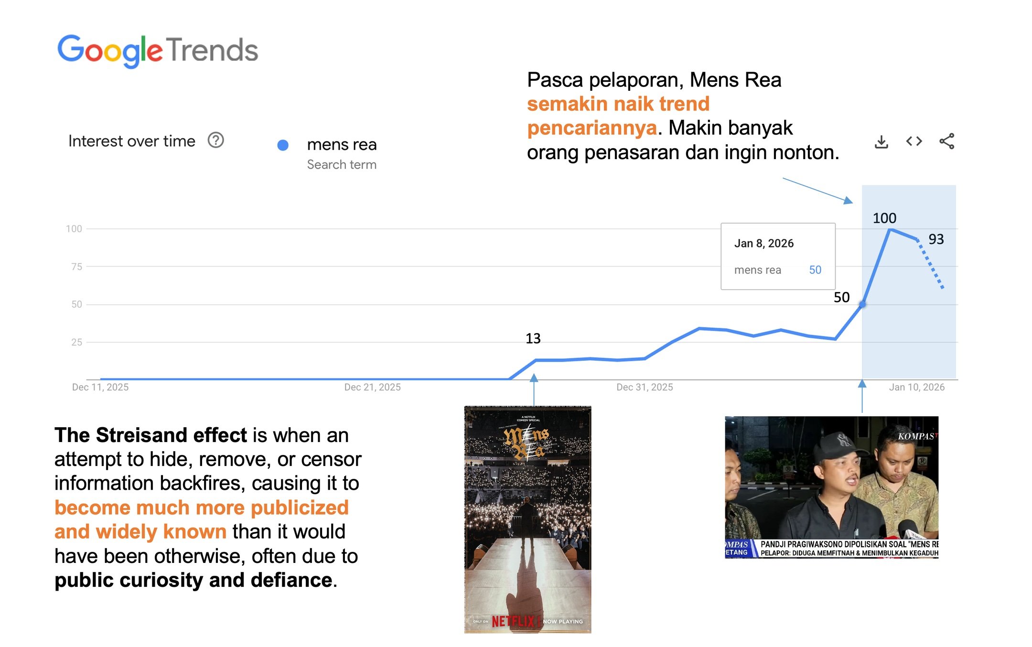The width and height of the screenshot is (1032, 647).
Task: Click 'The Streisand effect' bold text
Action: coord(150,435)
